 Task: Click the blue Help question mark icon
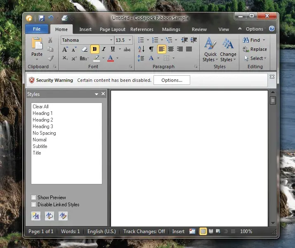tap(272, 29)
